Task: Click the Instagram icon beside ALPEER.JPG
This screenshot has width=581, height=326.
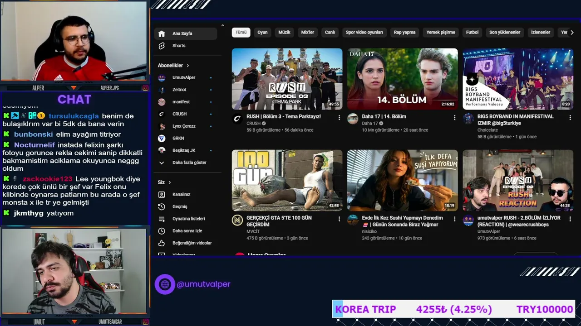Action: pos(145,88)
